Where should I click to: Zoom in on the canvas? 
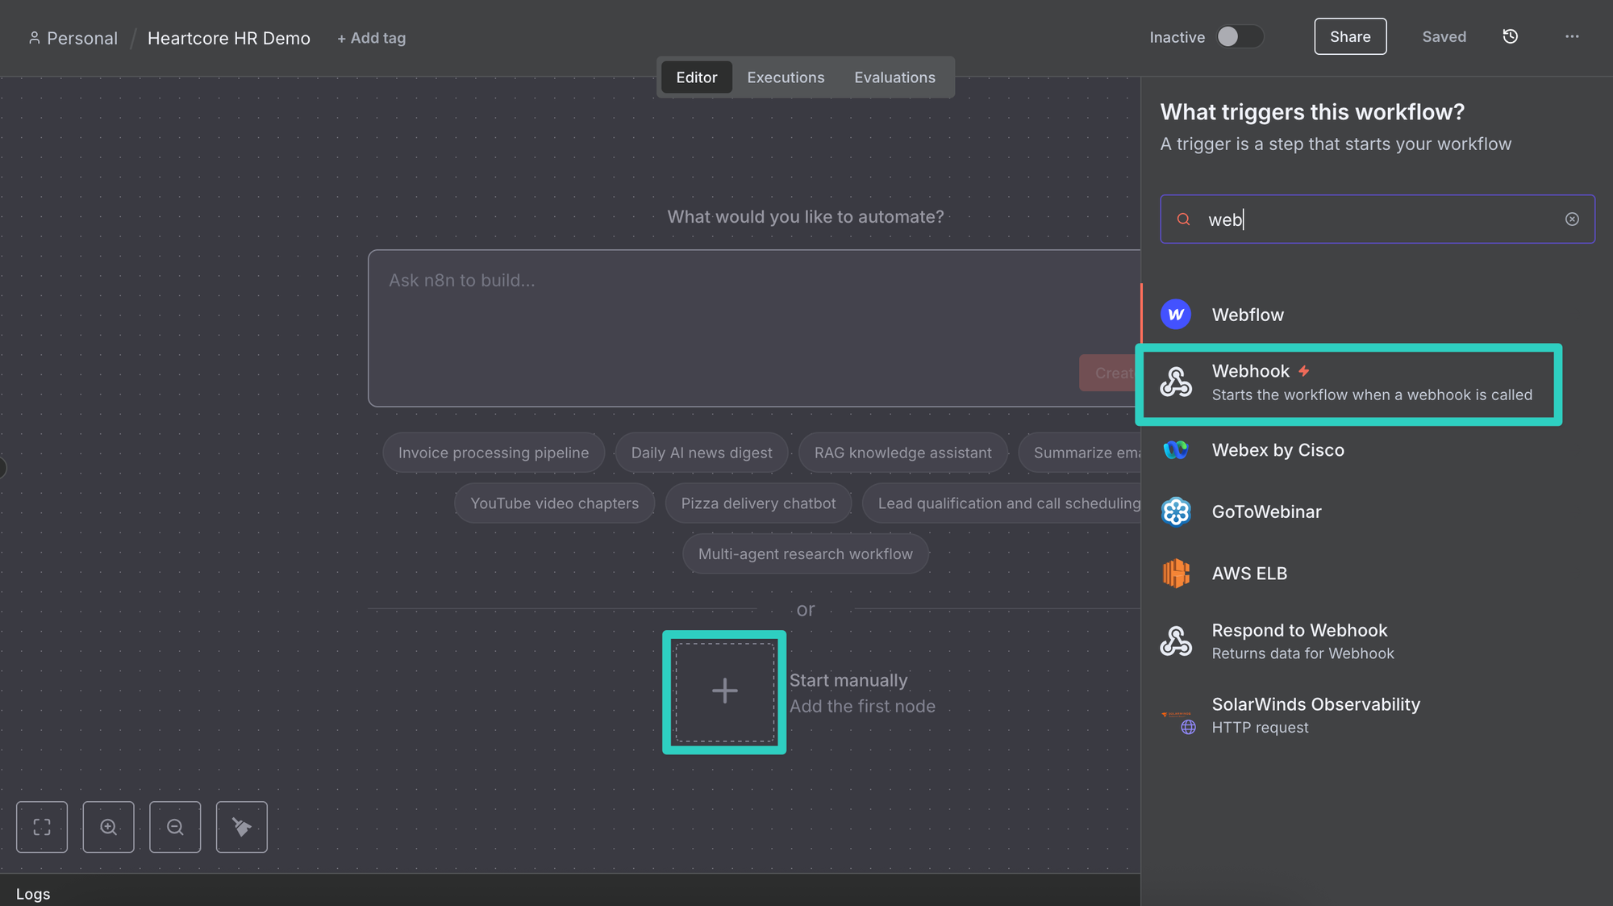108,827
